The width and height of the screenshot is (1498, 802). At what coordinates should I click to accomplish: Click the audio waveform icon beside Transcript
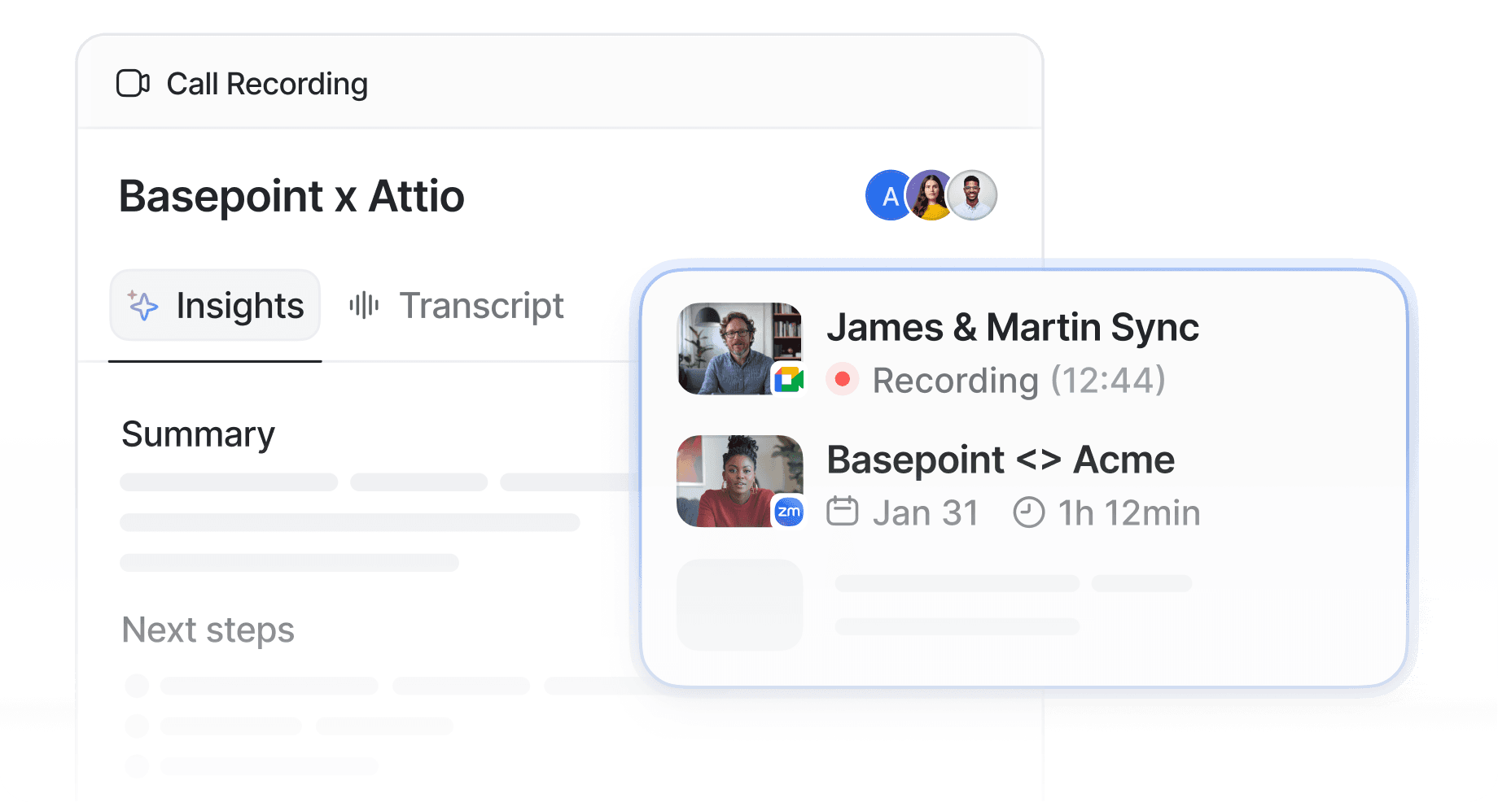click(364, 306)
